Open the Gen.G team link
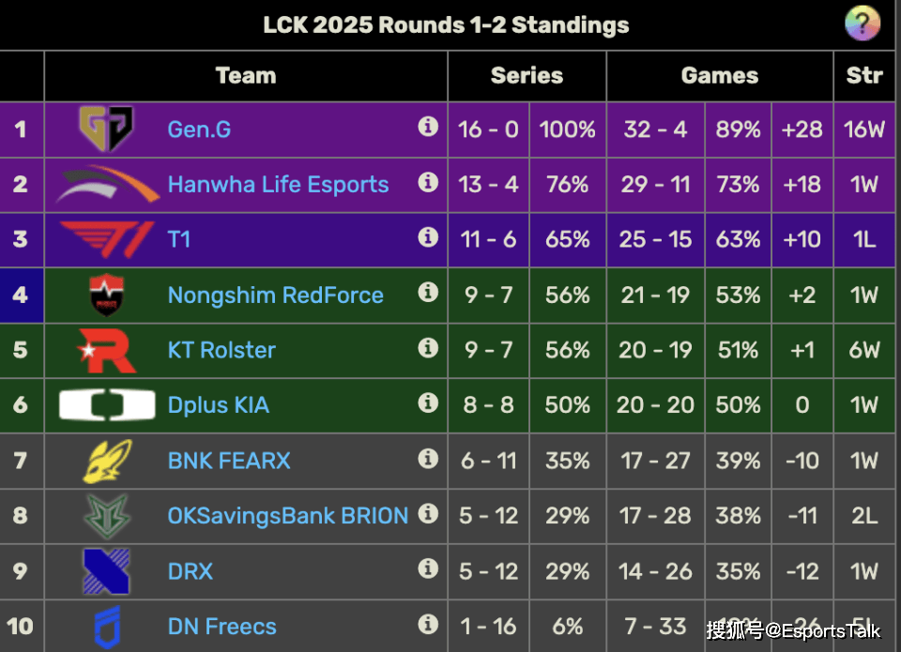The width and height of the screenshot is (901, 652). coord(199,129)
